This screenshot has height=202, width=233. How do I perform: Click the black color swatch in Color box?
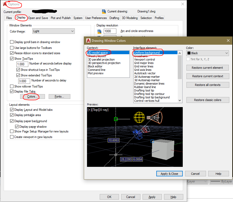pyautogui.click(x=189, y=53)
